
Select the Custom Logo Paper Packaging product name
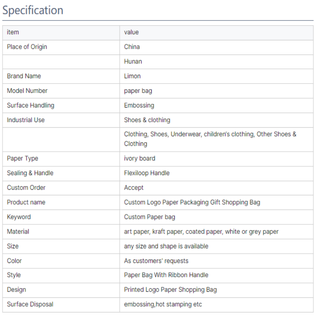point(192,202)
